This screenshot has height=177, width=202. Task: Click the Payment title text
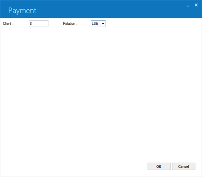(22, 10)
